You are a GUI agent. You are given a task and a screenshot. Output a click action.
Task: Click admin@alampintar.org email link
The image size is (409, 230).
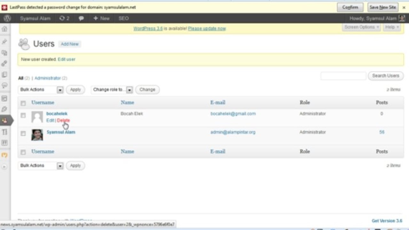pos(233,132)
